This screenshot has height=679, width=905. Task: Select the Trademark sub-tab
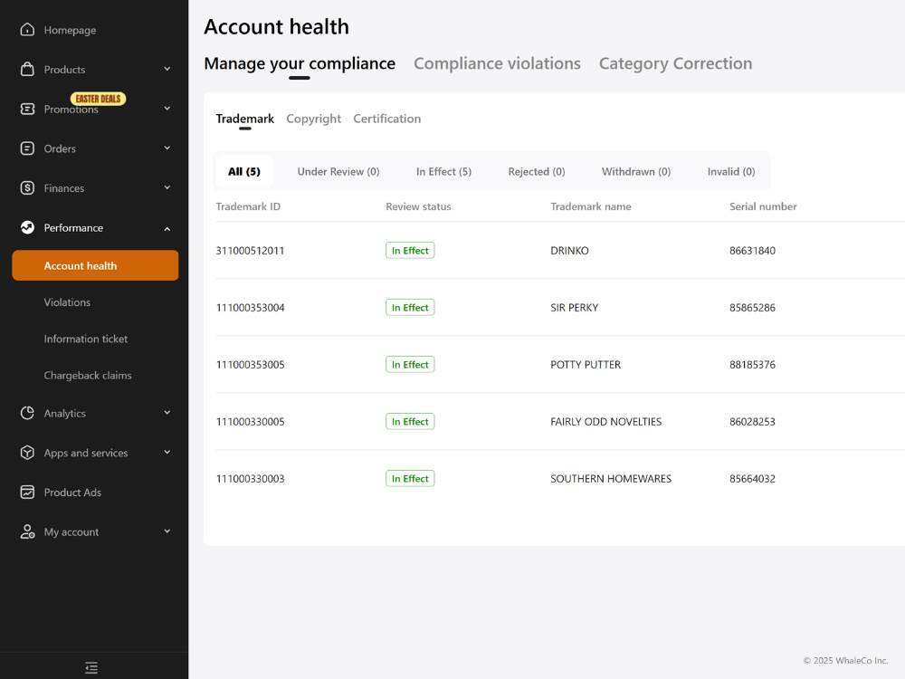(x=244, y=119)
